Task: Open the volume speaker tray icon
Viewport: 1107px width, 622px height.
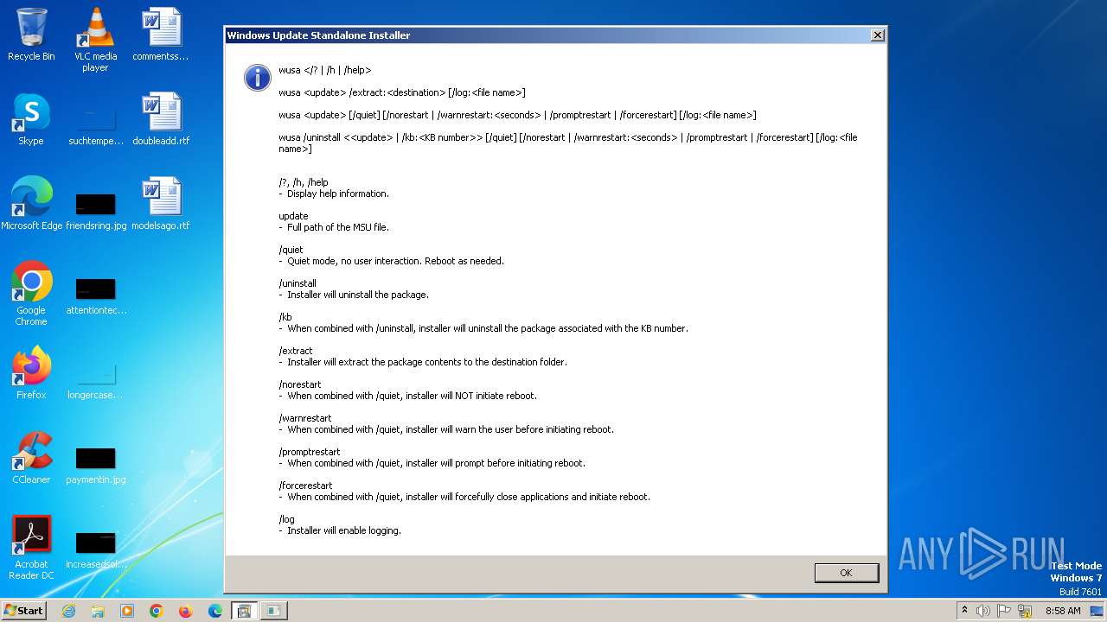Action: click(x=983, y=611)
